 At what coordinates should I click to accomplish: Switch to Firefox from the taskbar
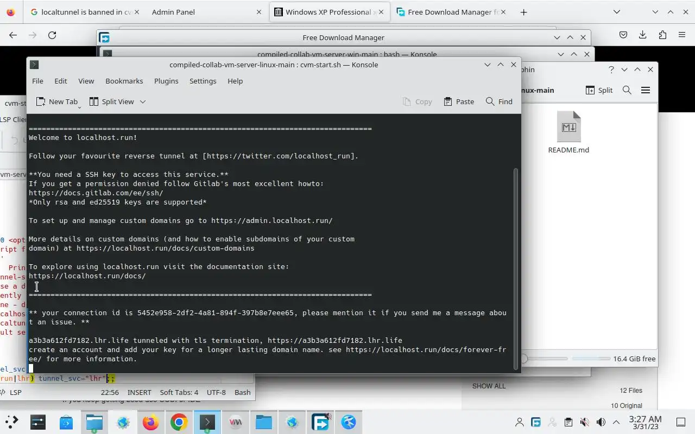pos(150,422)
